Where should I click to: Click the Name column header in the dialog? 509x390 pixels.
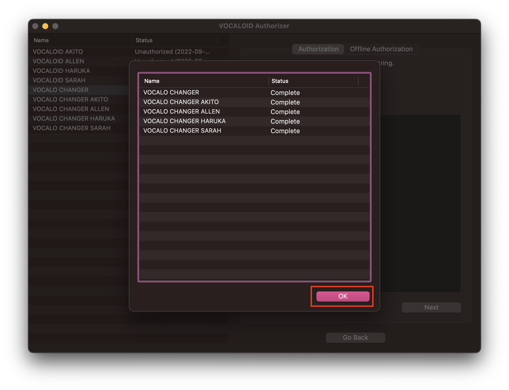coord(152,81)
